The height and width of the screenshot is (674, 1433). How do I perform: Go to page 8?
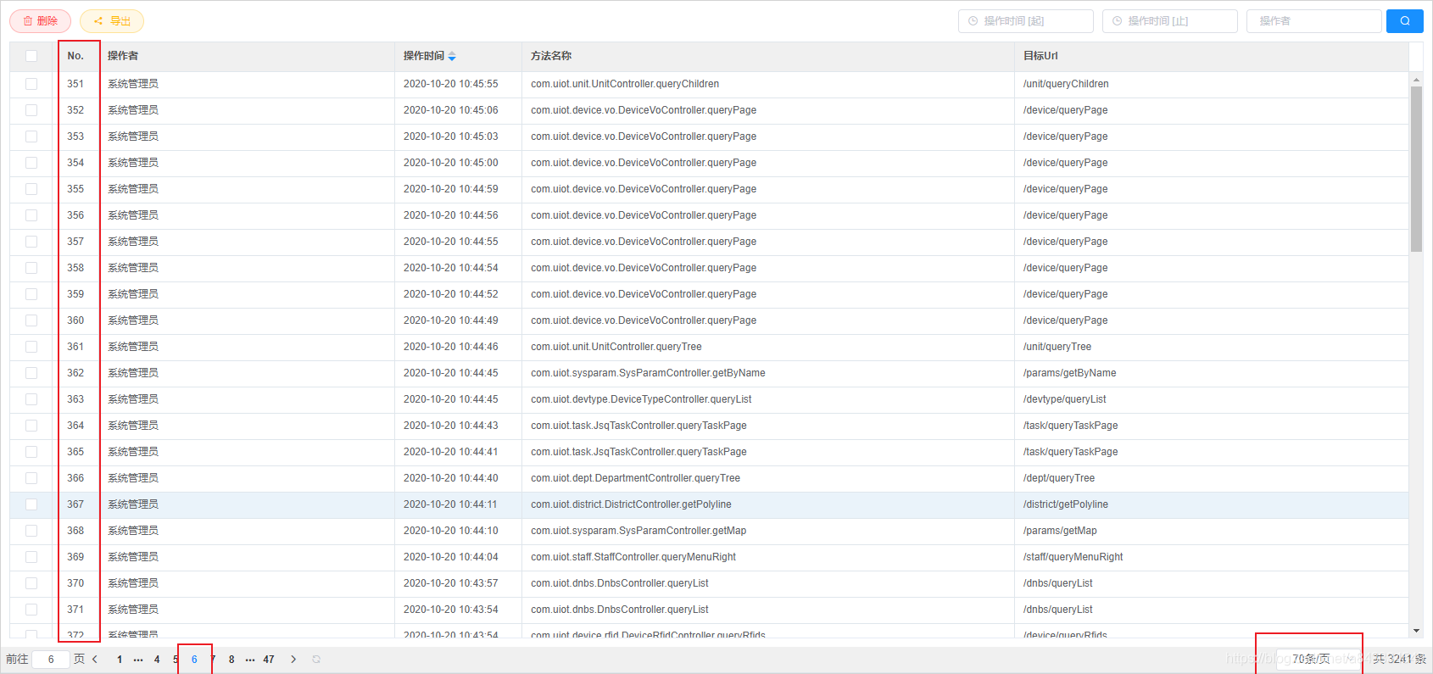231,659
